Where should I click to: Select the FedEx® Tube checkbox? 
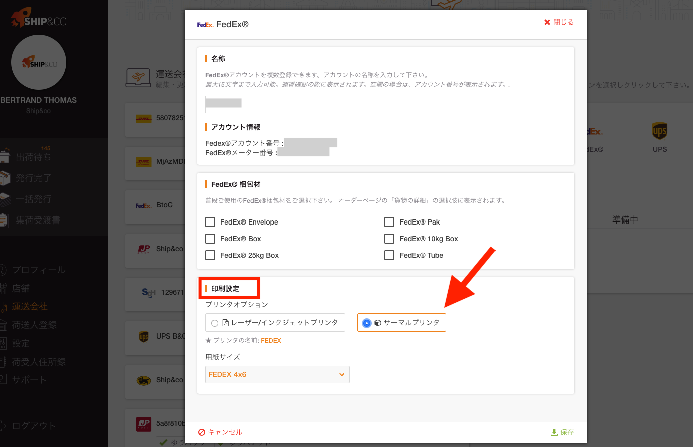[x=389, y=255]
